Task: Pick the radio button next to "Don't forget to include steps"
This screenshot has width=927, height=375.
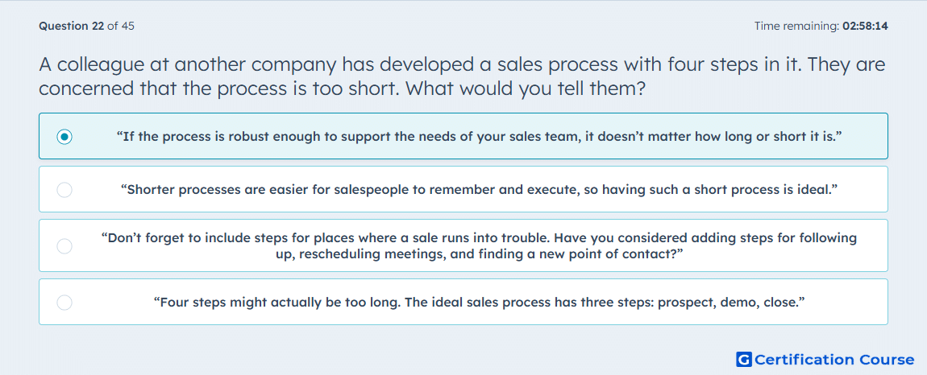Action: point(64,245)
